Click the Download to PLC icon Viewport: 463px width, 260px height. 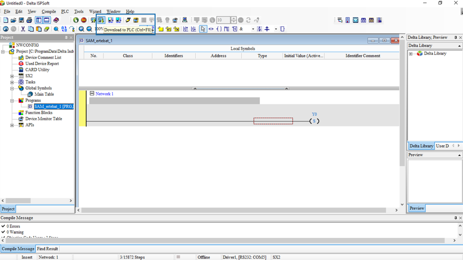click(101, 20)
